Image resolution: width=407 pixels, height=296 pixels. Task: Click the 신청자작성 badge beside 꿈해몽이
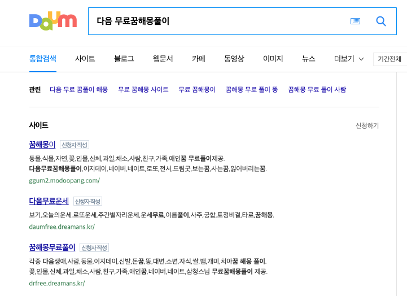(x=75, y=145)
